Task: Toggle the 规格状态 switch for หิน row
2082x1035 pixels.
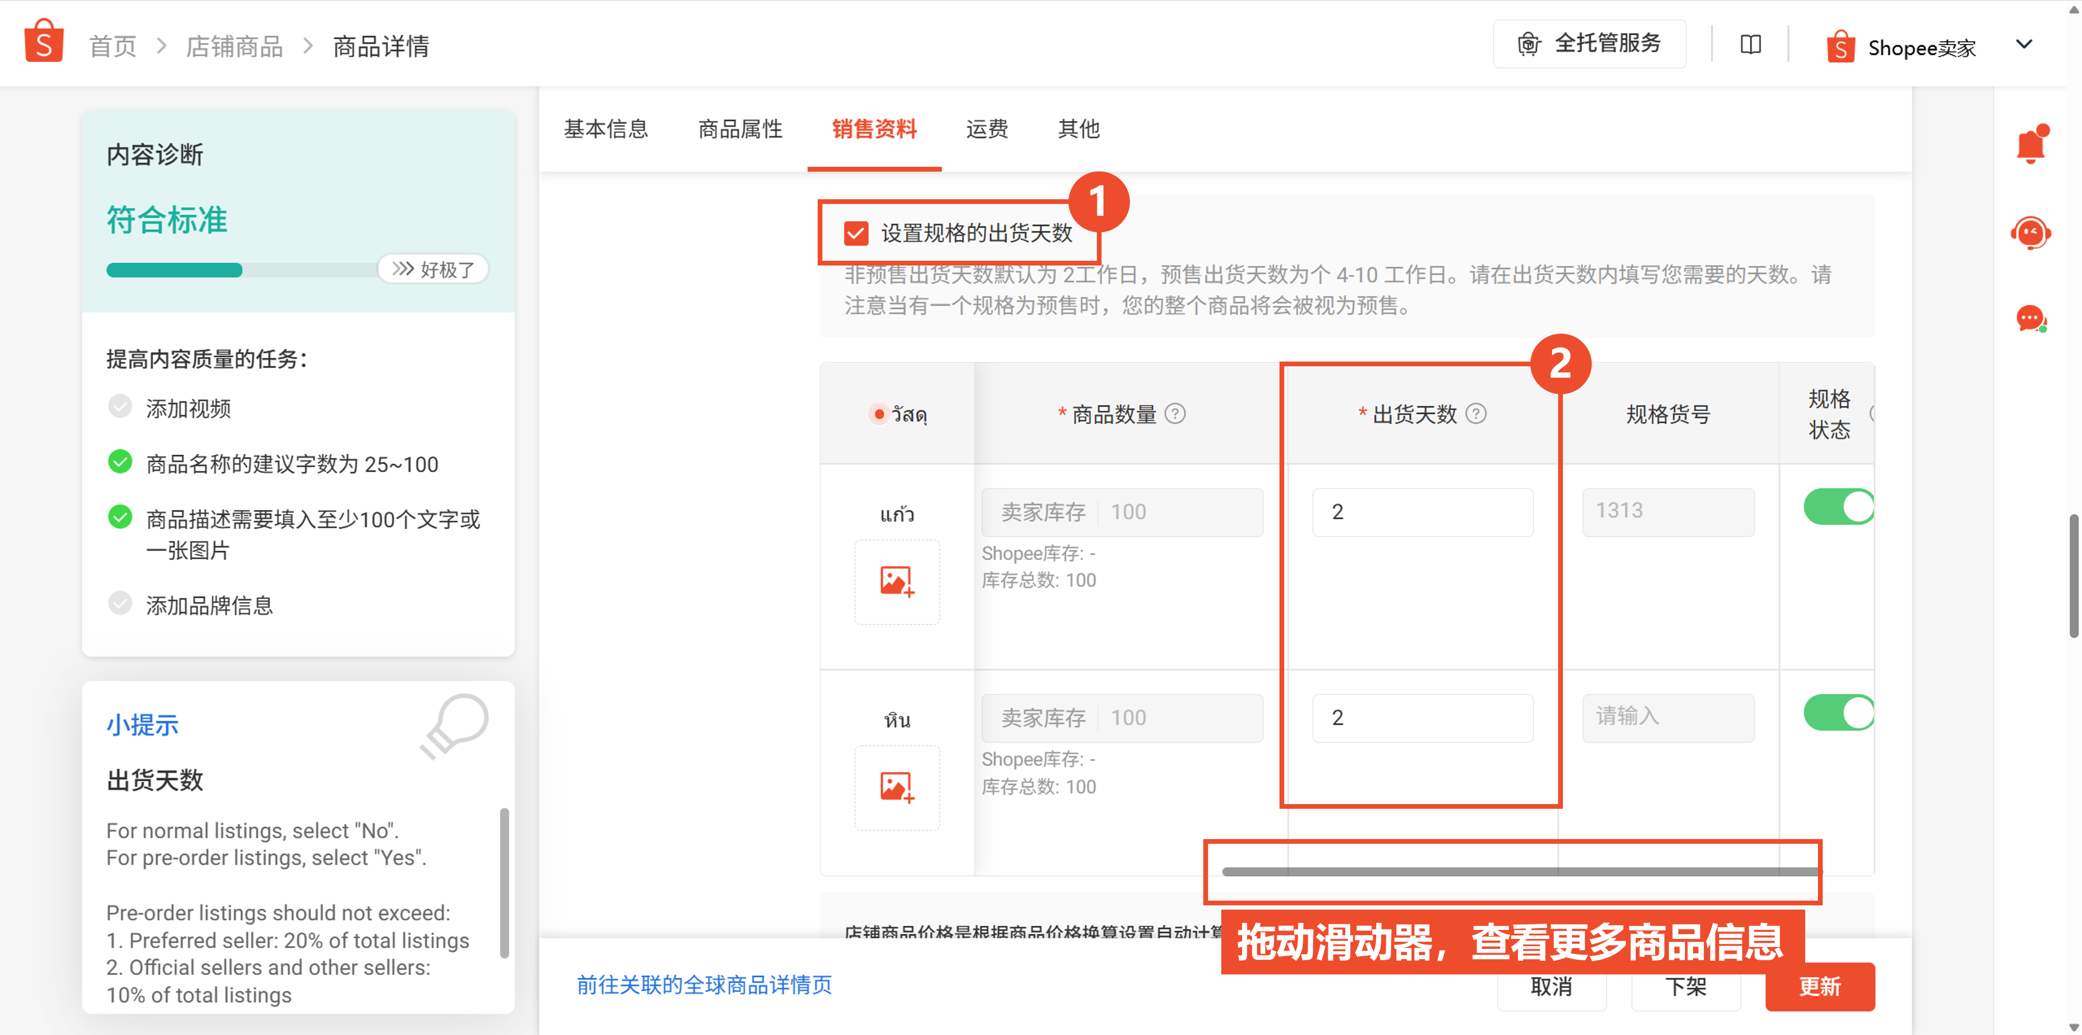Action: 1839,713
